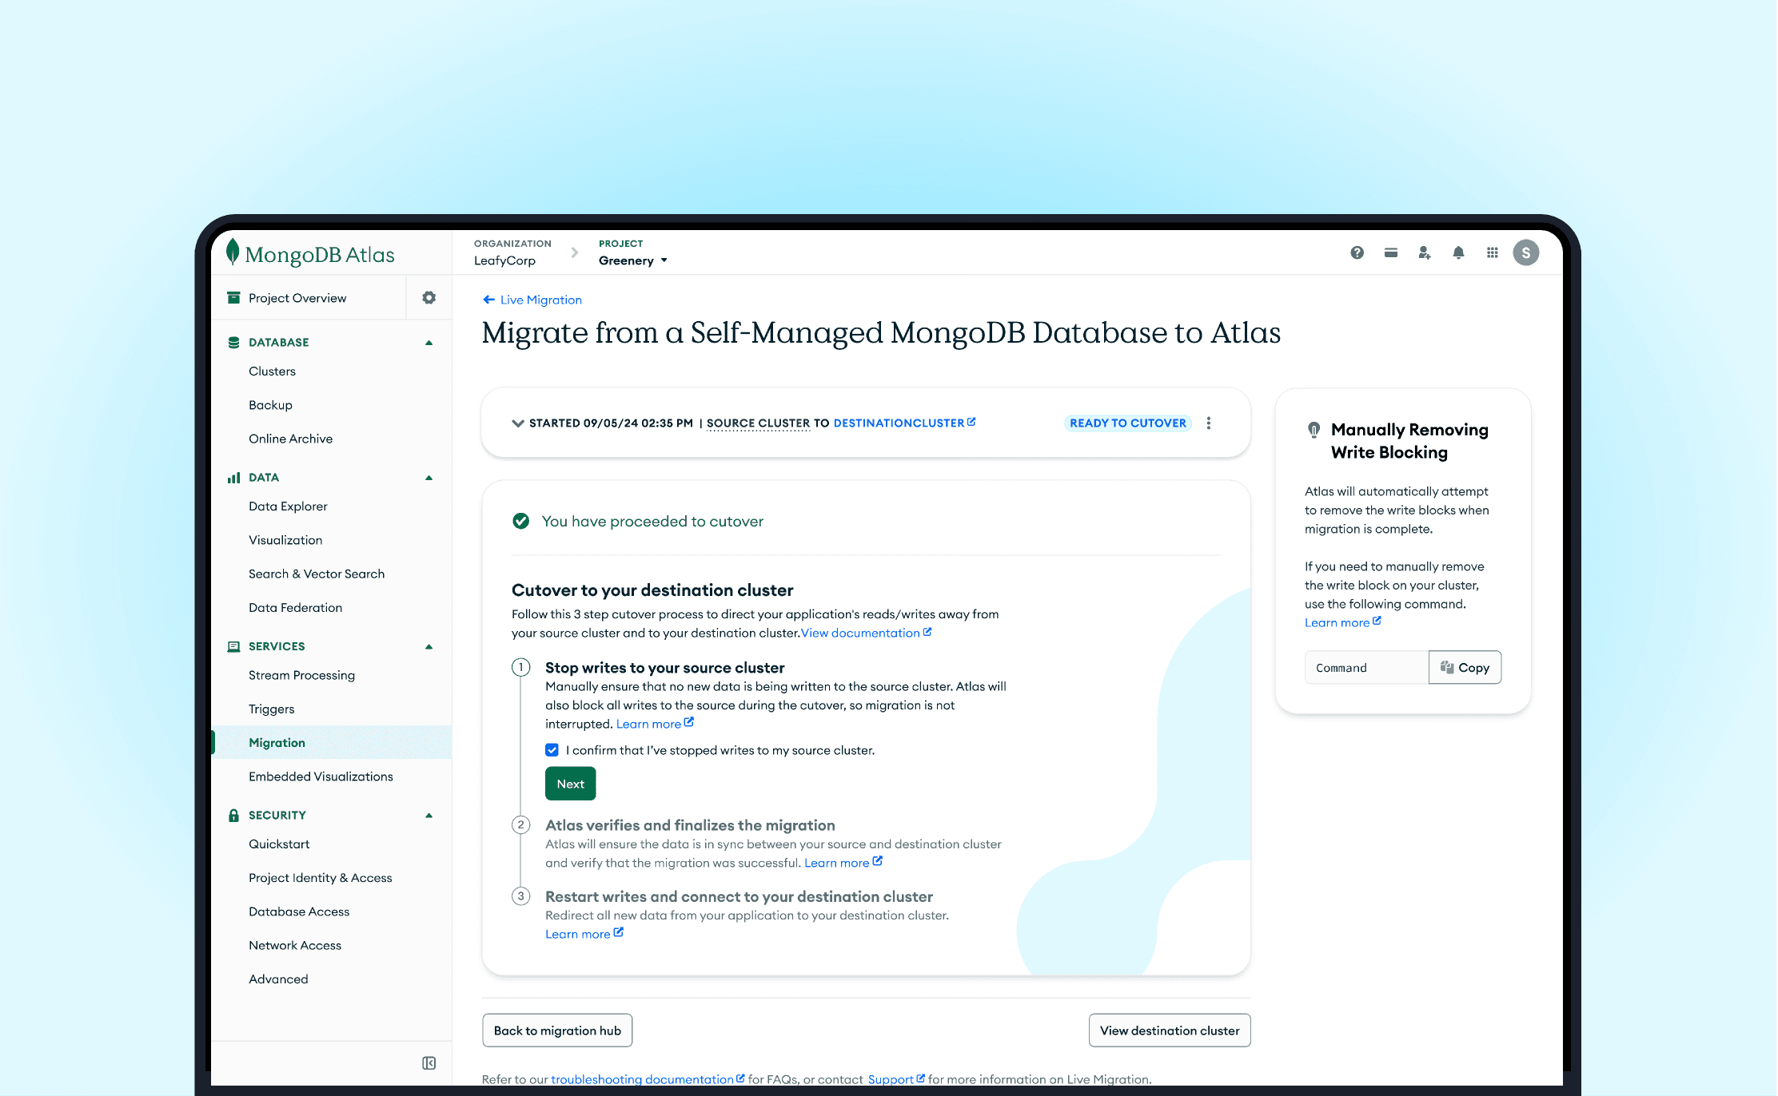Click the Command text field
The height and width of the screenshot is (1096, 1778).
(1365, 667)
